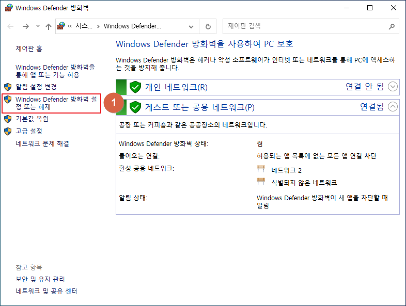Open 보안 및 유지 관리 link
Screen dimensions: 406x306
tap(40, 279)
